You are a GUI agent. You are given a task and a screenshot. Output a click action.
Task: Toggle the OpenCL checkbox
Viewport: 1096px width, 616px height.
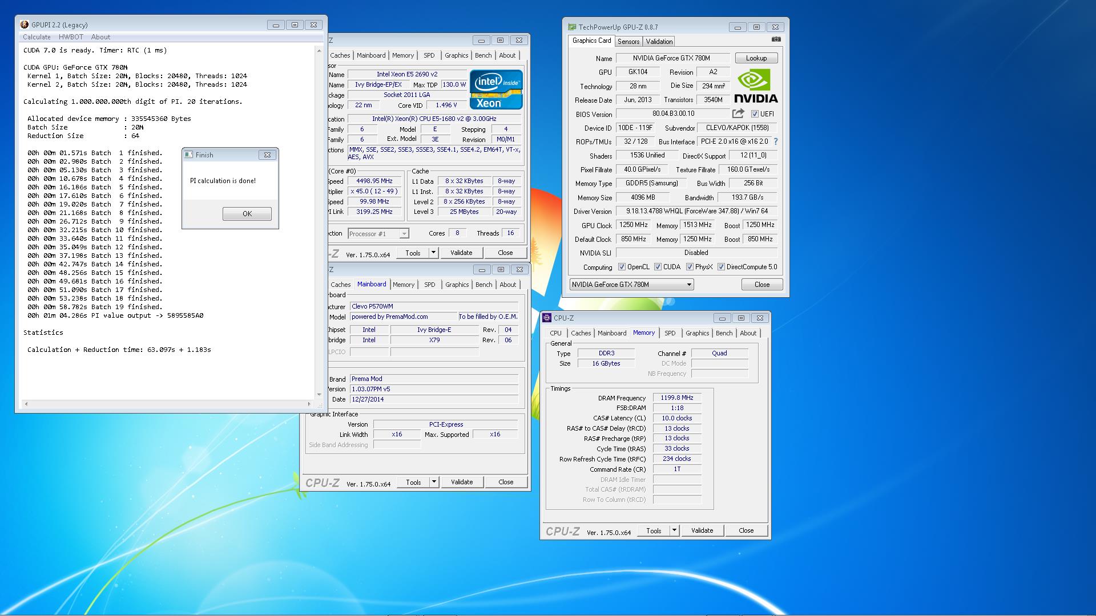(x=622, y=267)
